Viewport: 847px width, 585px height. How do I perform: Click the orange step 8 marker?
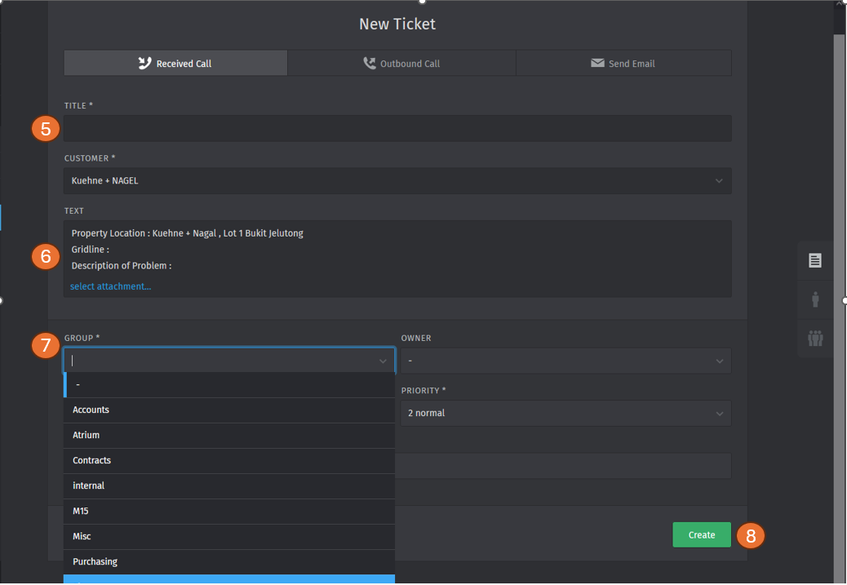click(751, 535)
